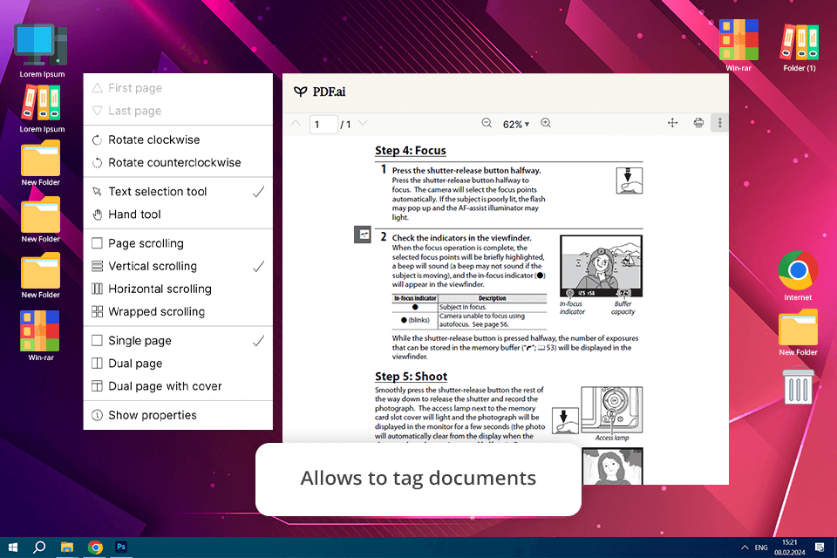837x558 pixels.
Task: Open Photoshop from the taskbar
Action: (121, 547)
